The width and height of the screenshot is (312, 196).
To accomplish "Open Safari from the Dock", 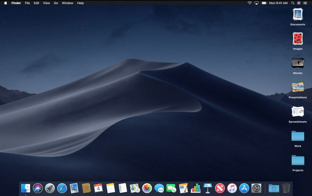I will 62,188.
